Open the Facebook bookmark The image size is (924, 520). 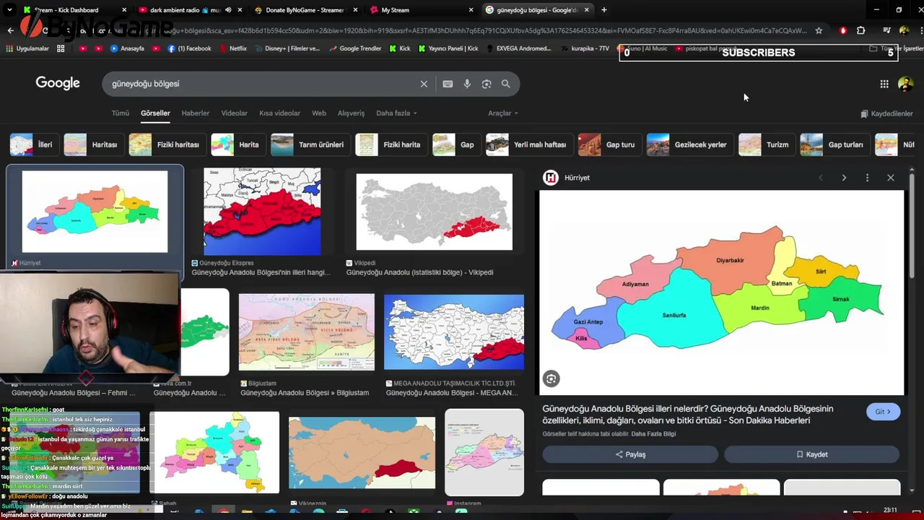[189, 48]
